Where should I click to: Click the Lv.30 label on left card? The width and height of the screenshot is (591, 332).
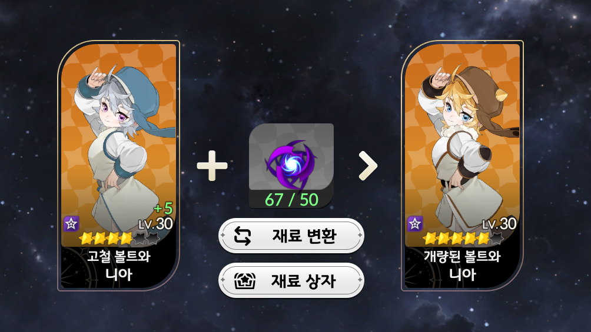(155, 224)
